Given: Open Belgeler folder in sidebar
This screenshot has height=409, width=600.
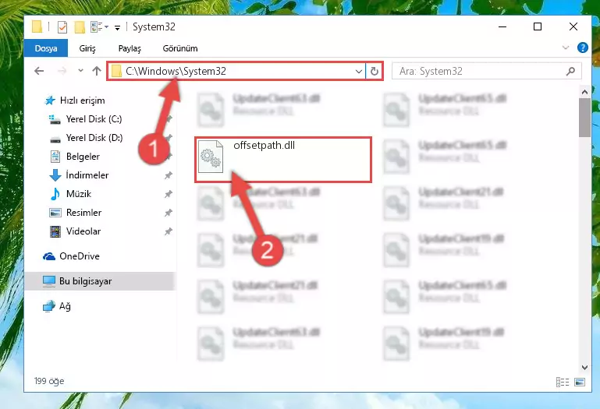Looking at the screenshot, I should click(x=83, y=157).
